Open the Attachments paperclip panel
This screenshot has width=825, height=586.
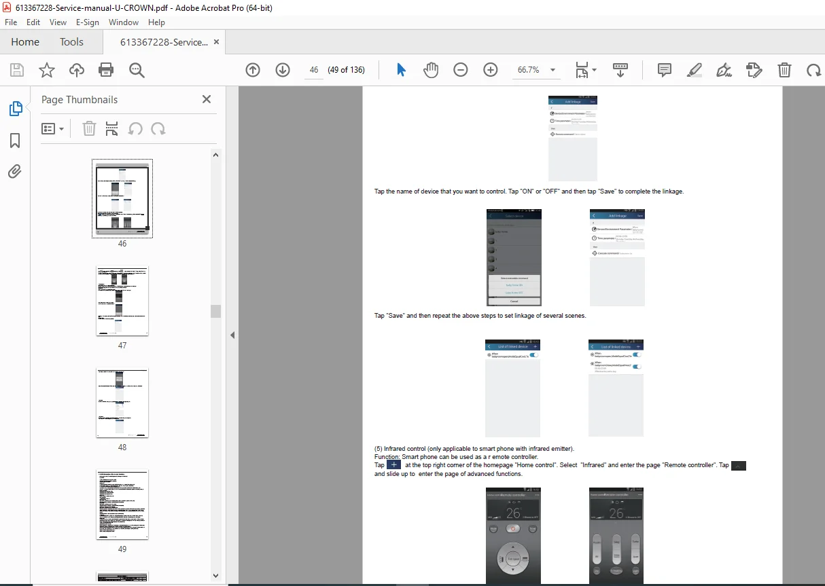tap(15, 171)
